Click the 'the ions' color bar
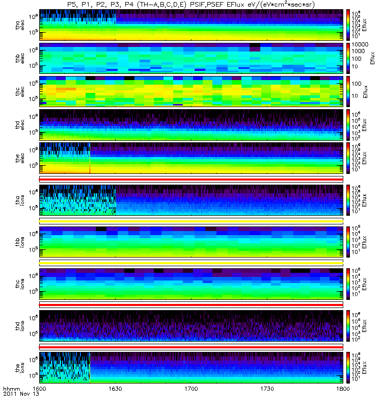 [348, 368]
